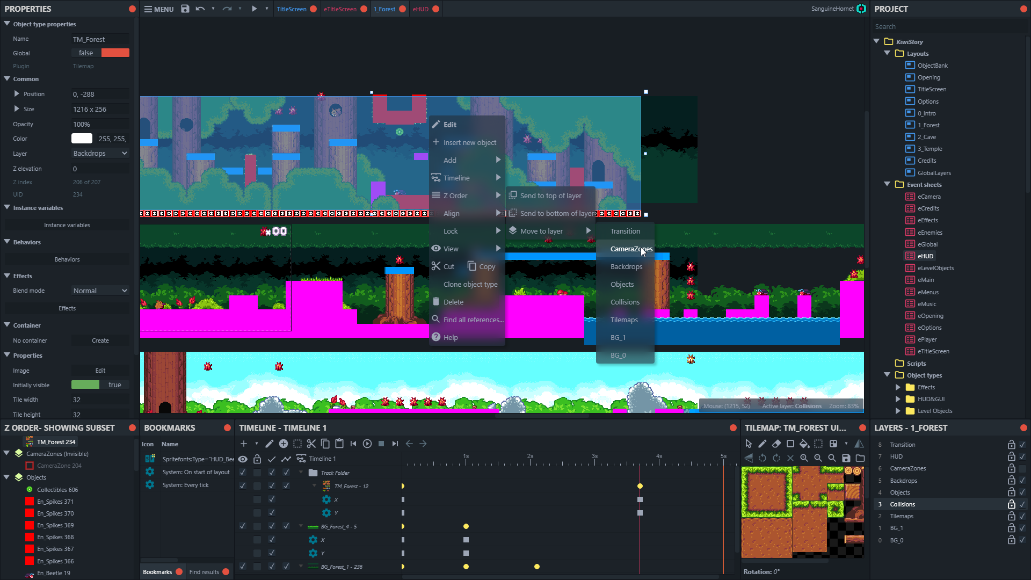Image resolution: width=1031 pixels, height=580 pixels.
Task: Enable visibility checkbox for CameraZones layer
Action: 1022,468
